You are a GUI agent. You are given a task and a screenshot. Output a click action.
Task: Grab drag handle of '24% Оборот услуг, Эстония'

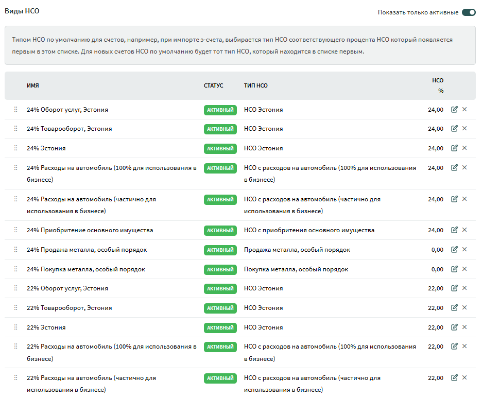(x=15, y=110)
